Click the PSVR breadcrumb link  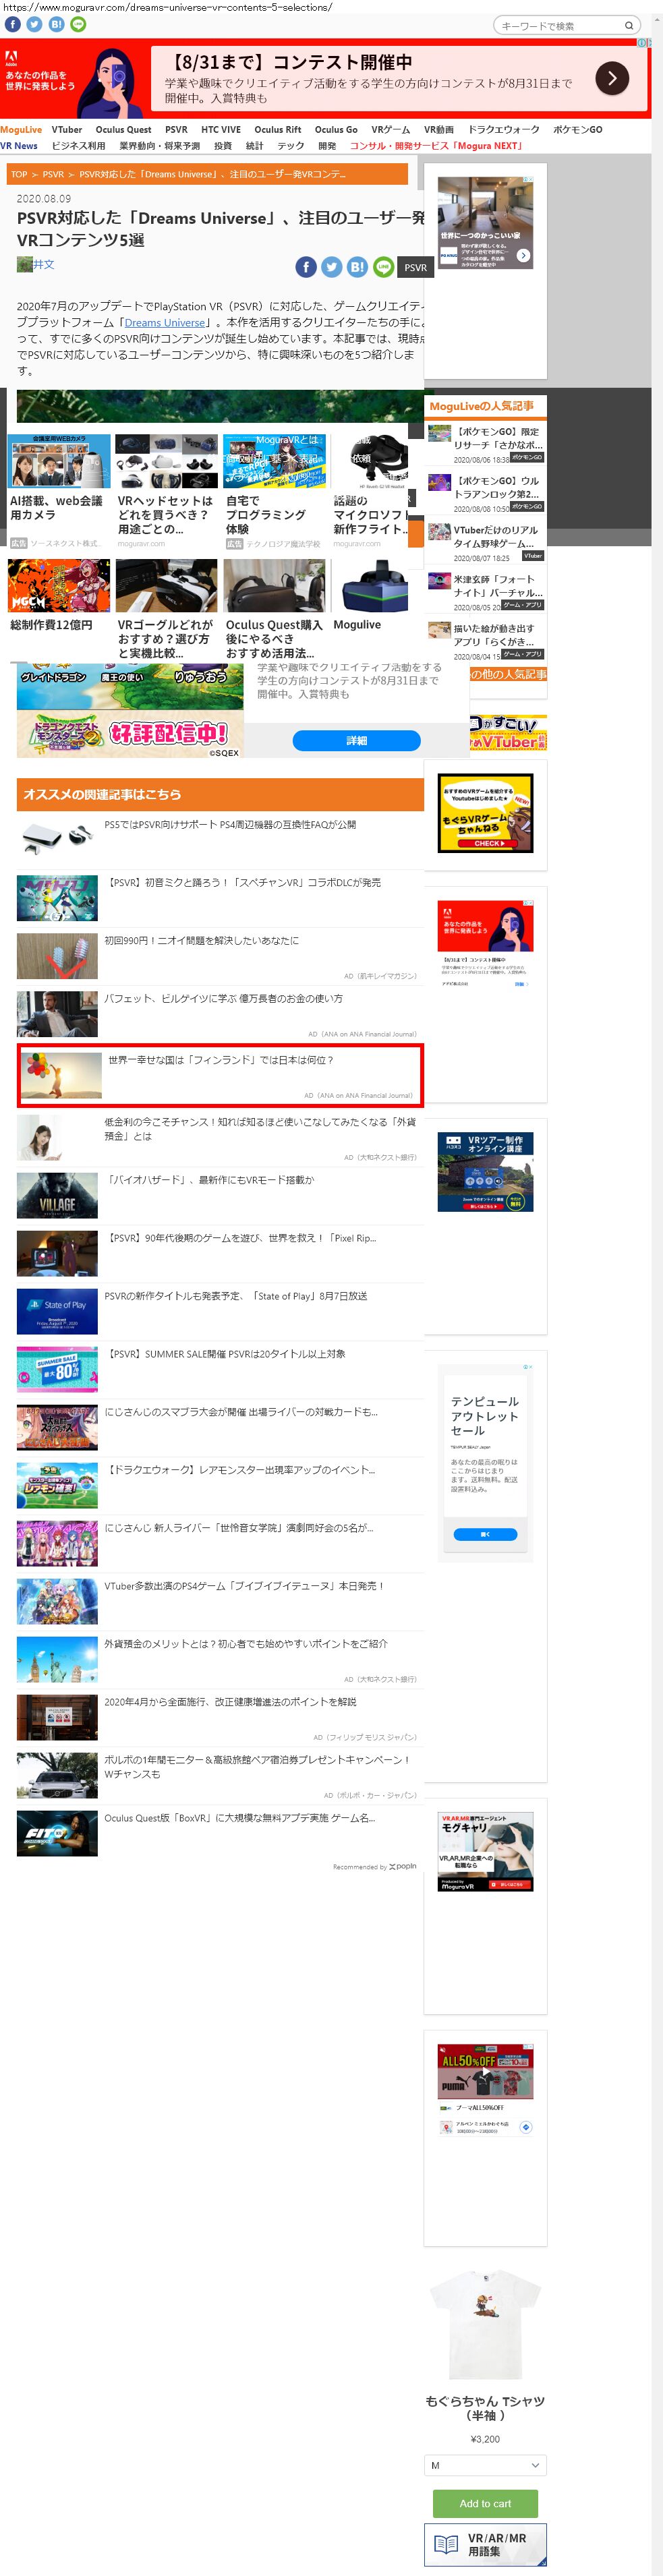53,175
